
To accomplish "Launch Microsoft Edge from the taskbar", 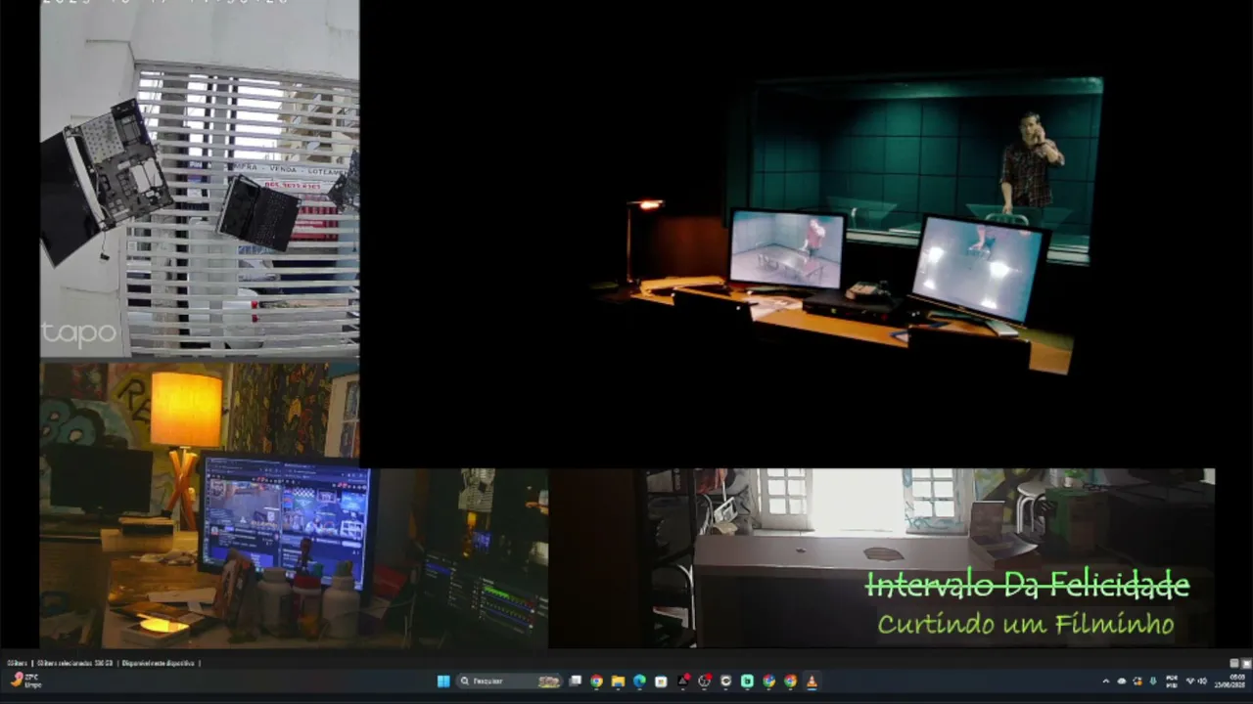I will 639,682.
